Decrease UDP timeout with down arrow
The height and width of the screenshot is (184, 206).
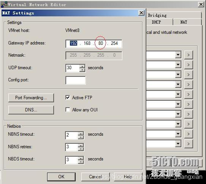click(82, 70)
